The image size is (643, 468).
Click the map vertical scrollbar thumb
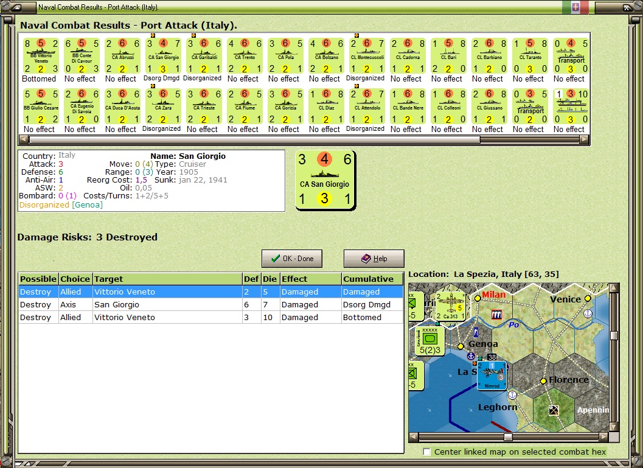(614, 335)
